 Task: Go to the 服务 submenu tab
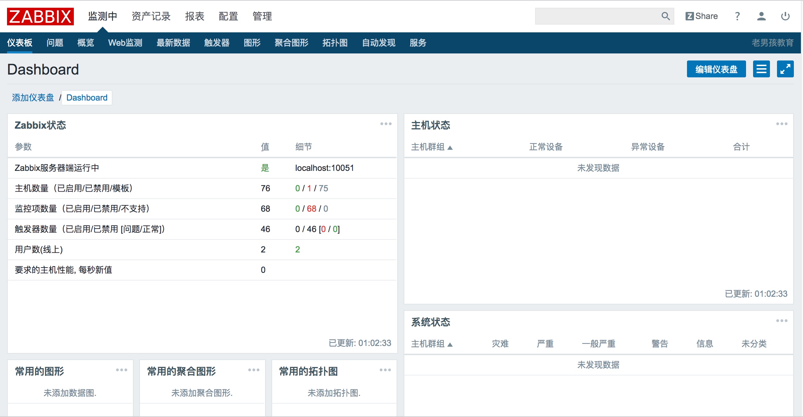point(418,43)
